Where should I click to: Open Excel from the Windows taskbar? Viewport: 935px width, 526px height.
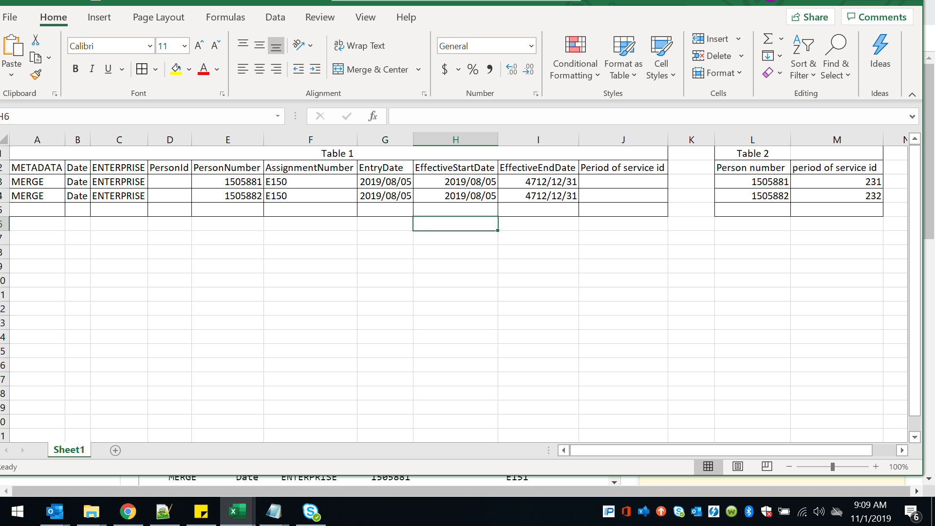[x=237, y=511]
